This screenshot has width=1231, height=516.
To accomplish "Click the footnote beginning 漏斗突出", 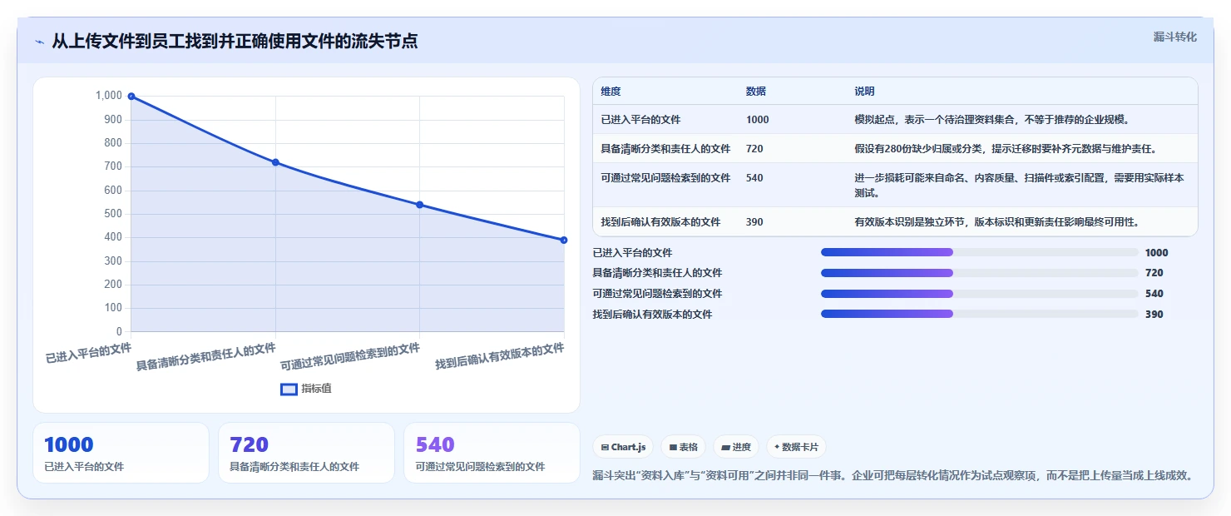I will point(893,476).
